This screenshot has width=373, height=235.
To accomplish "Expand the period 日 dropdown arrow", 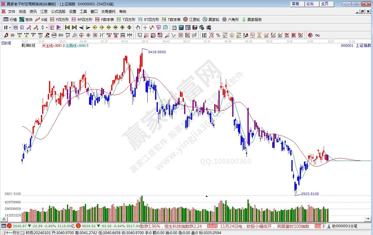I will [x=10, y=27].
